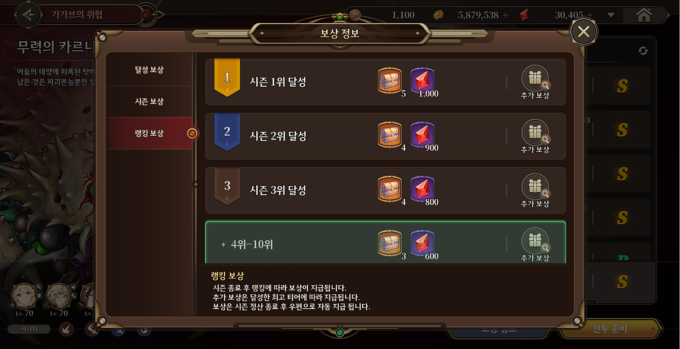The width and height of the screenshot is (680, 349).
Task: Select the 4위~10위 ranking row
Action: (385, 242)
